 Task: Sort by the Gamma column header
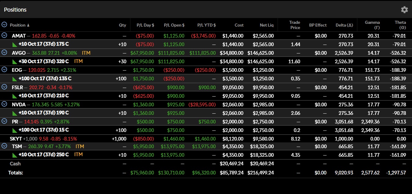372,25
